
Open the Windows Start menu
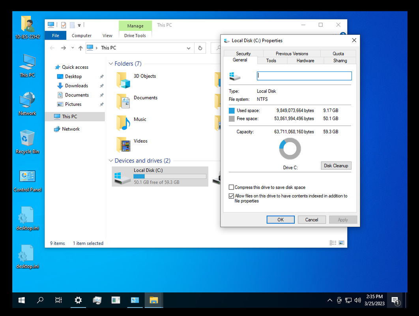pyautogui.click(x=22, y=300)
